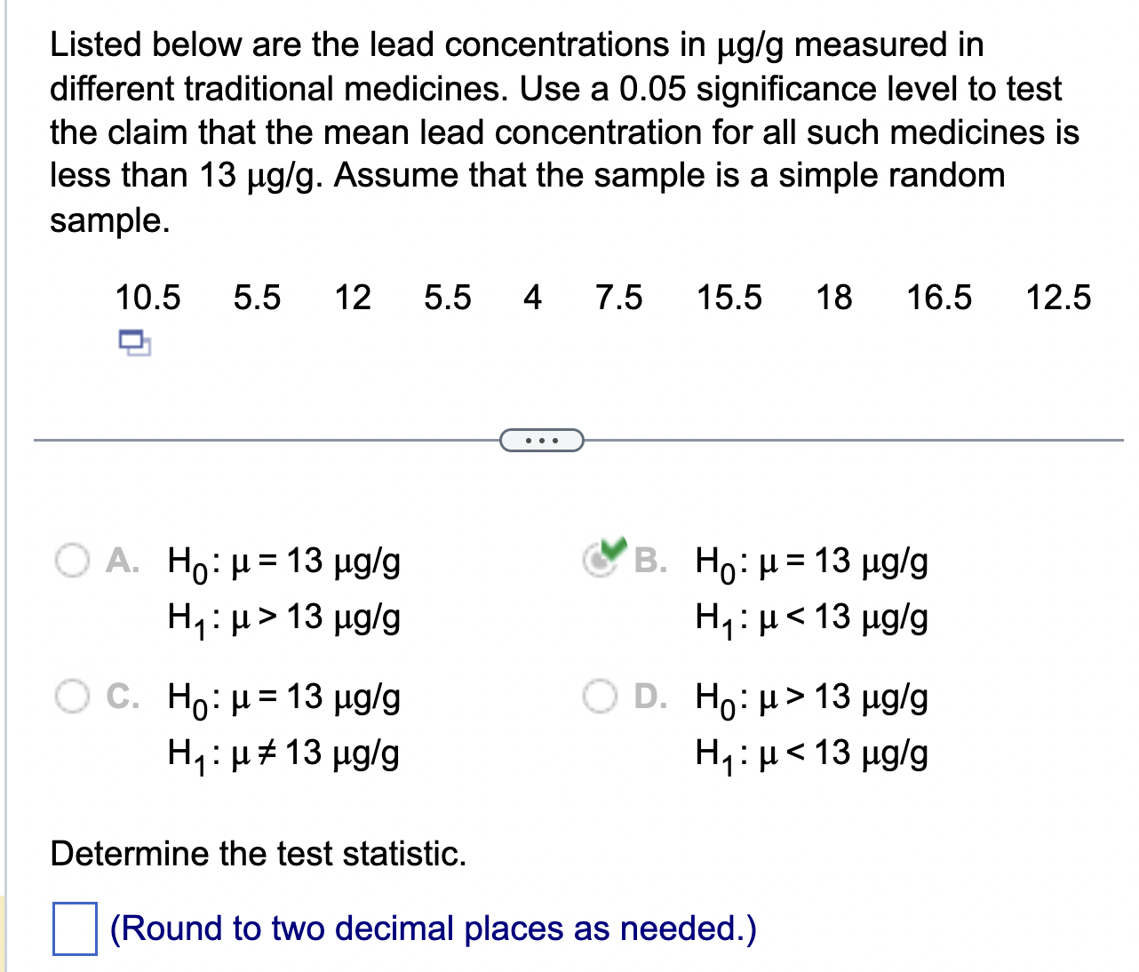The image size is (1139, 972).
Task: Click option A label letter
Action: [123, 560]
